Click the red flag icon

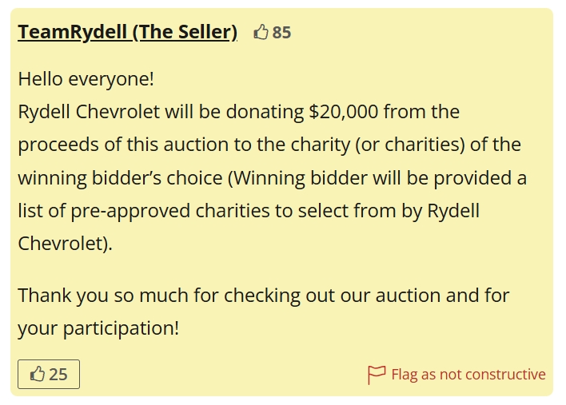coord(376,374)
